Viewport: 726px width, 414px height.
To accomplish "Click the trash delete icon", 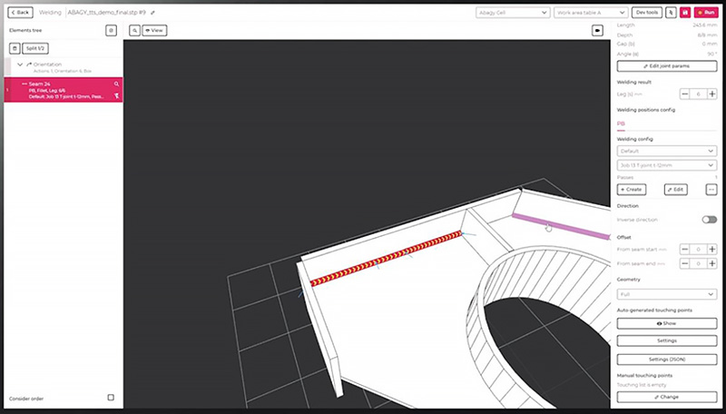I will (15, 47).
